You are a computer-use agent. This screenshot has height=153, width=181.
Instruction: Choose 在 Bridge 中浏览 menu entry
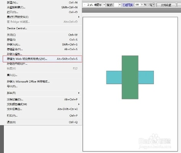[42, 22]
